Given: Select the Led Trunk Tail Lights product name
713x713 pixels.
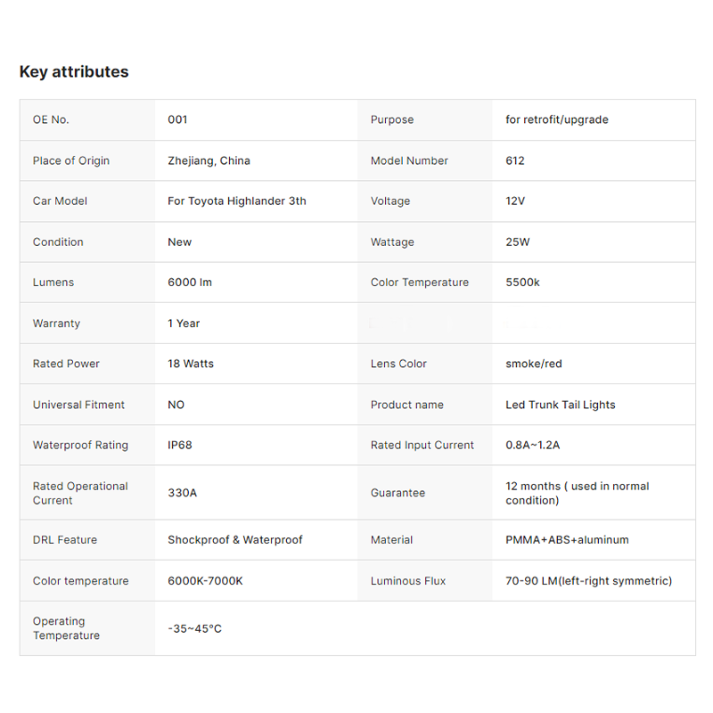Looking at the screenshot, I should (561, 405).
